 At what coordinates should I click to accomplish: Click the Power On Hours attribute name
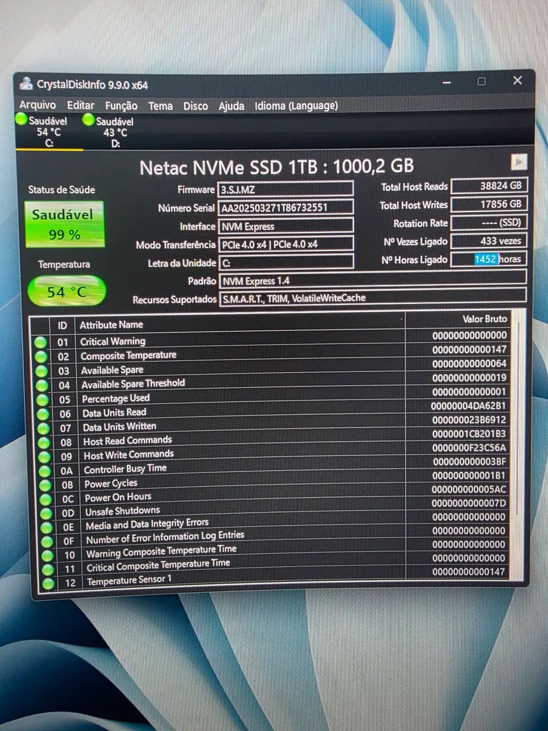point(118,497)
